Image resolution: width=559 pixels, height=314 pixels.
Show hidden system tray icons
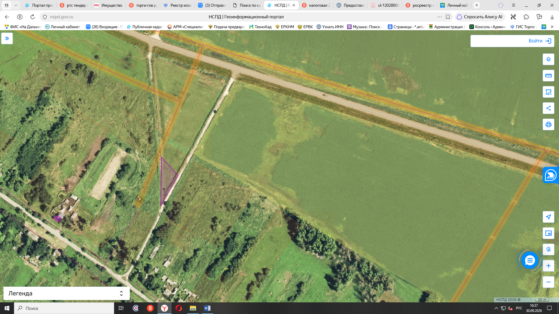(x=496, y=308)
